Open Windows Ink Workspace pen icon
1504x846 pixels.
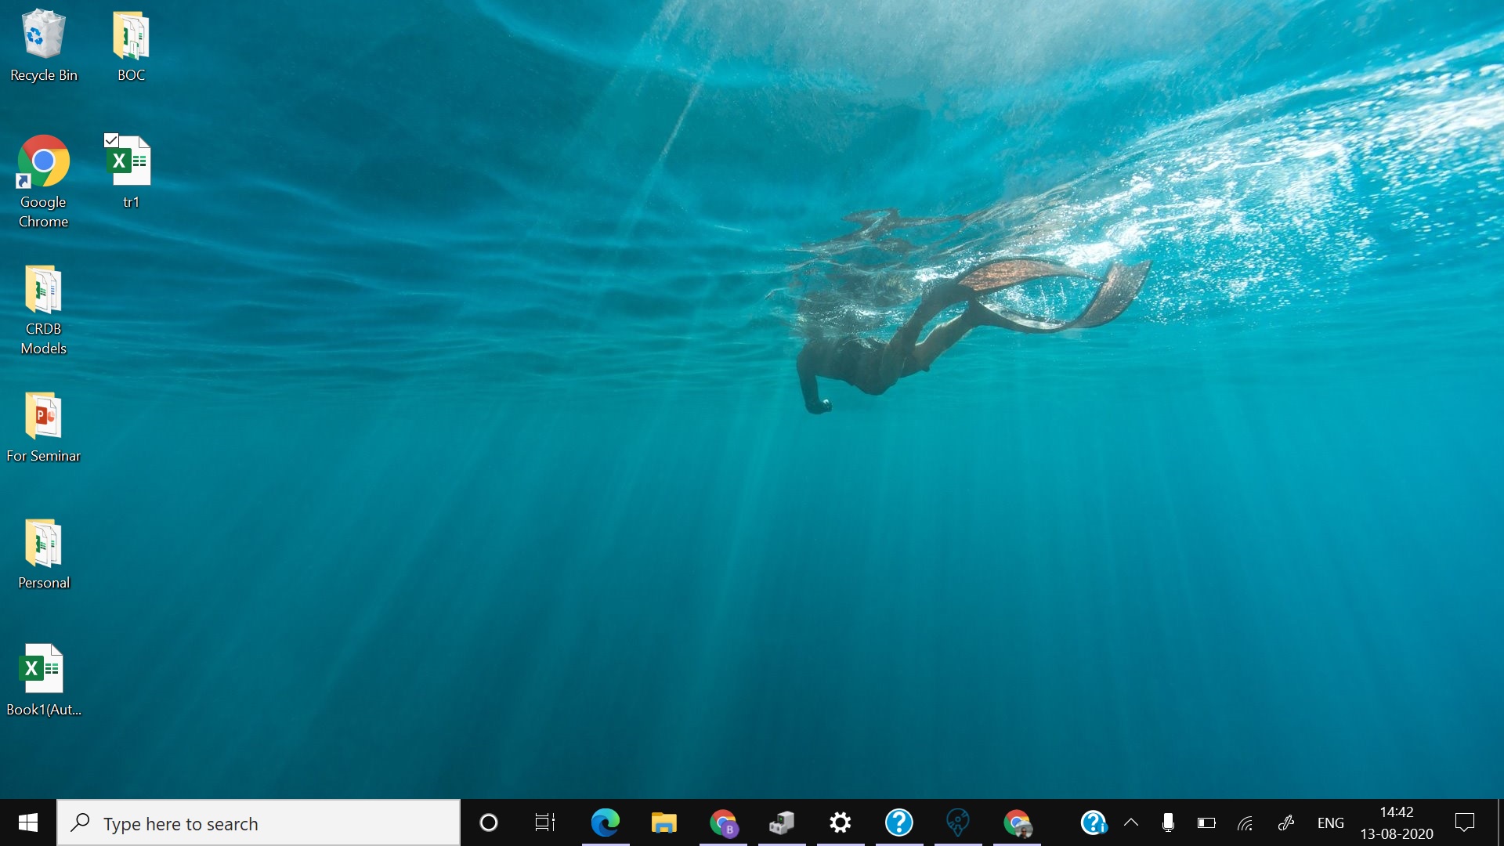(x=1286, y=822)
